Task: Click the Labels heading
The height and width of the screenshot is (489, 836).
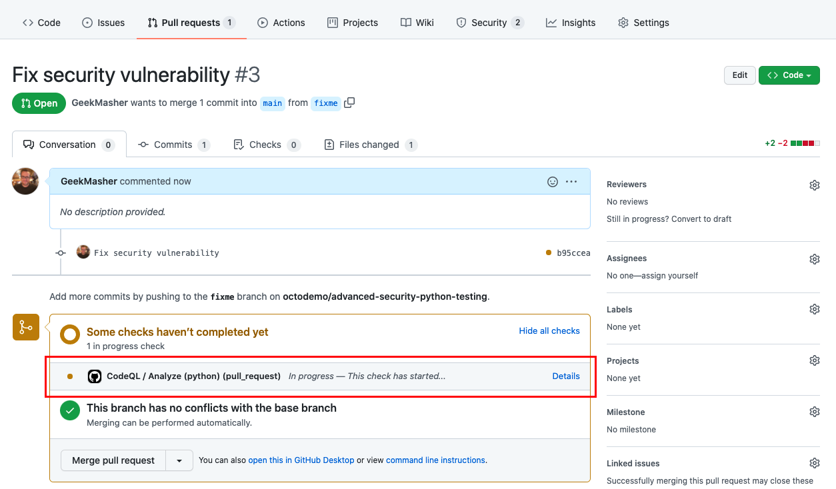Action: point(619,310)
